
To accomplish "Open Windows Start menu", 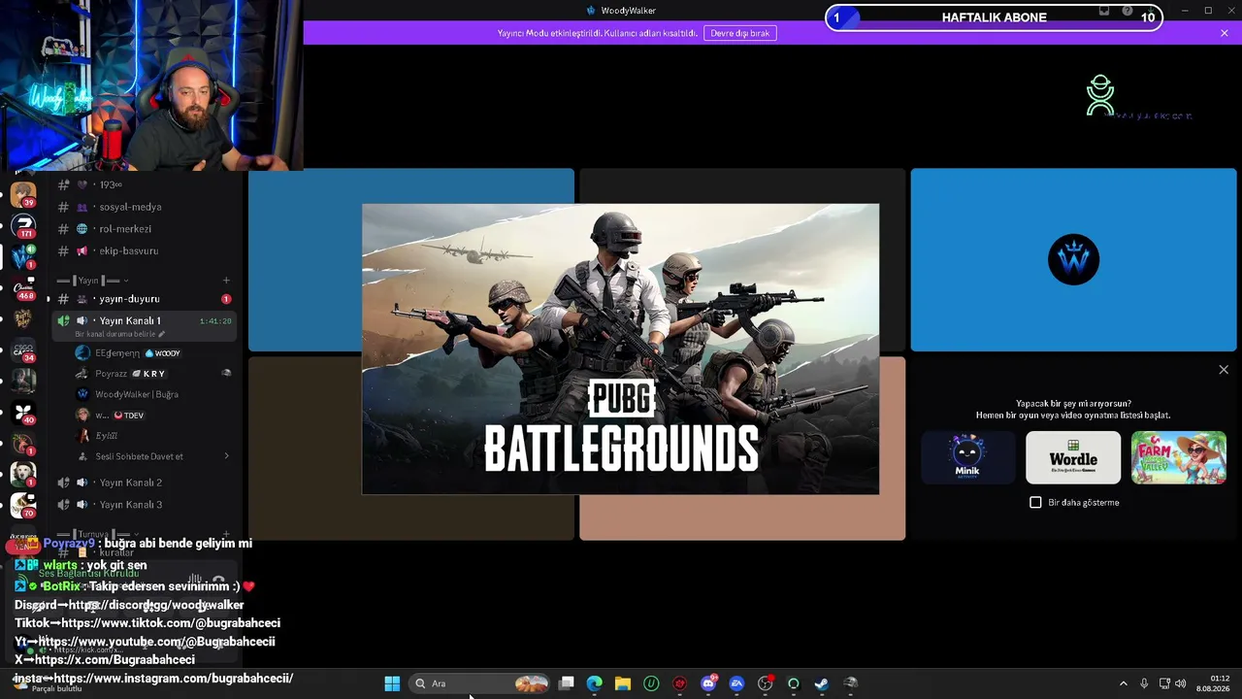I will click(x=392, y=683).
